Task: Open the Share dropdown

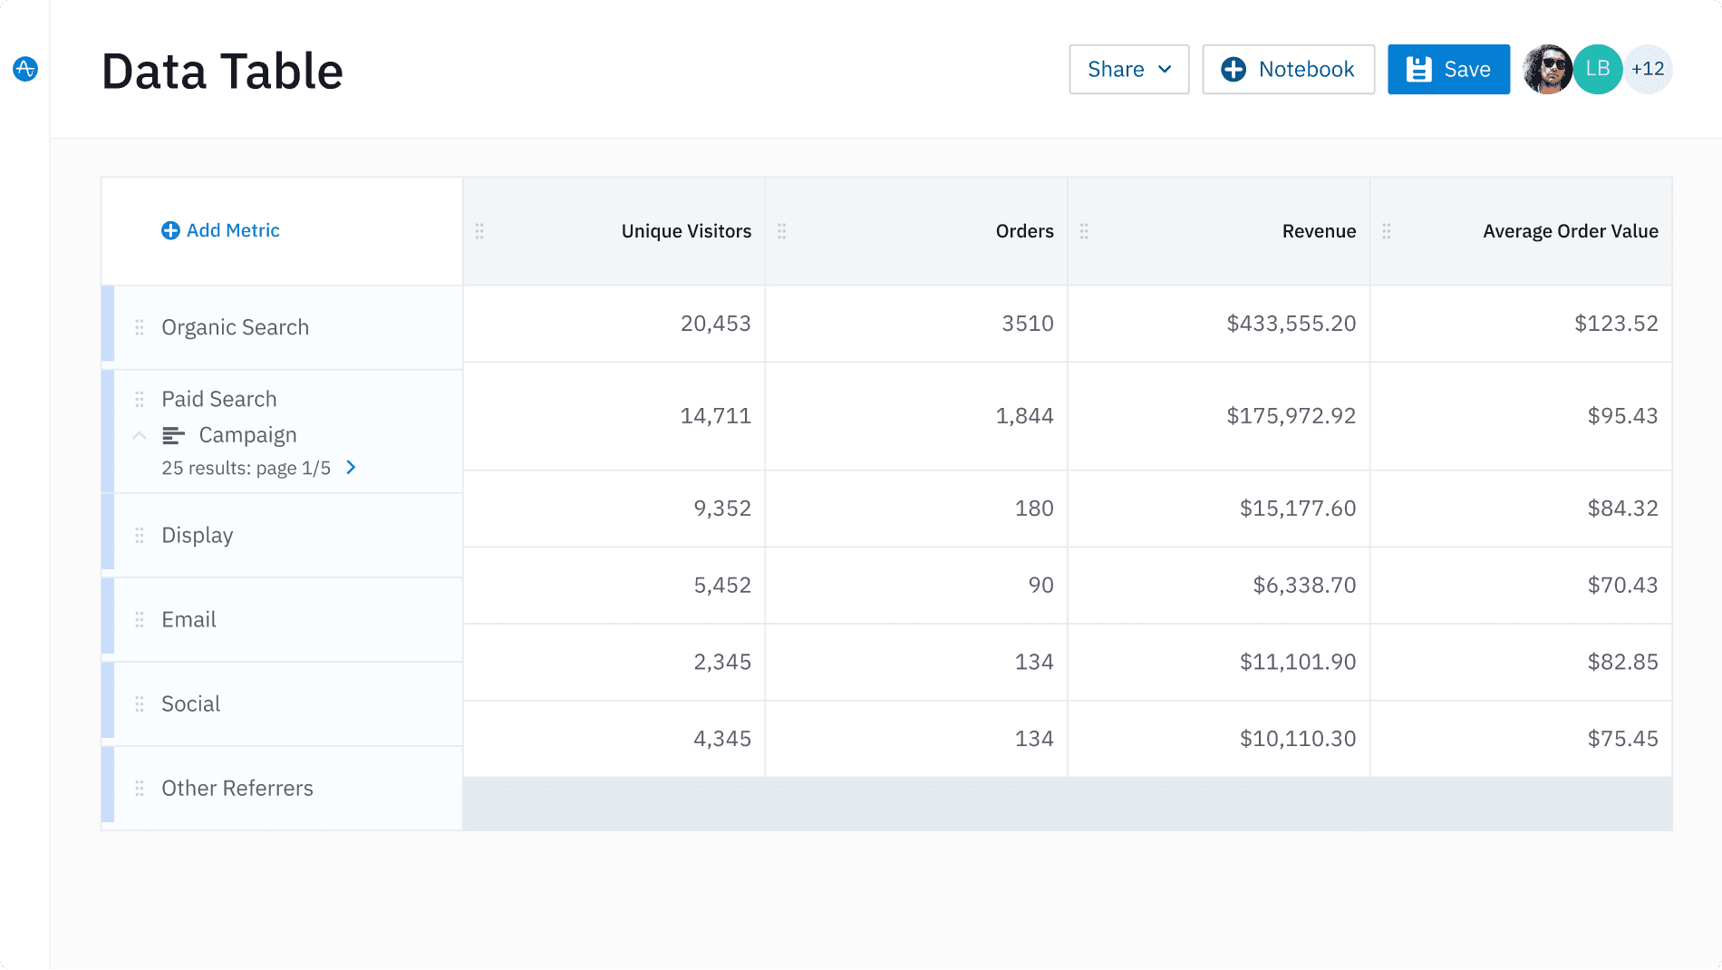Action: pos(1128,69)
